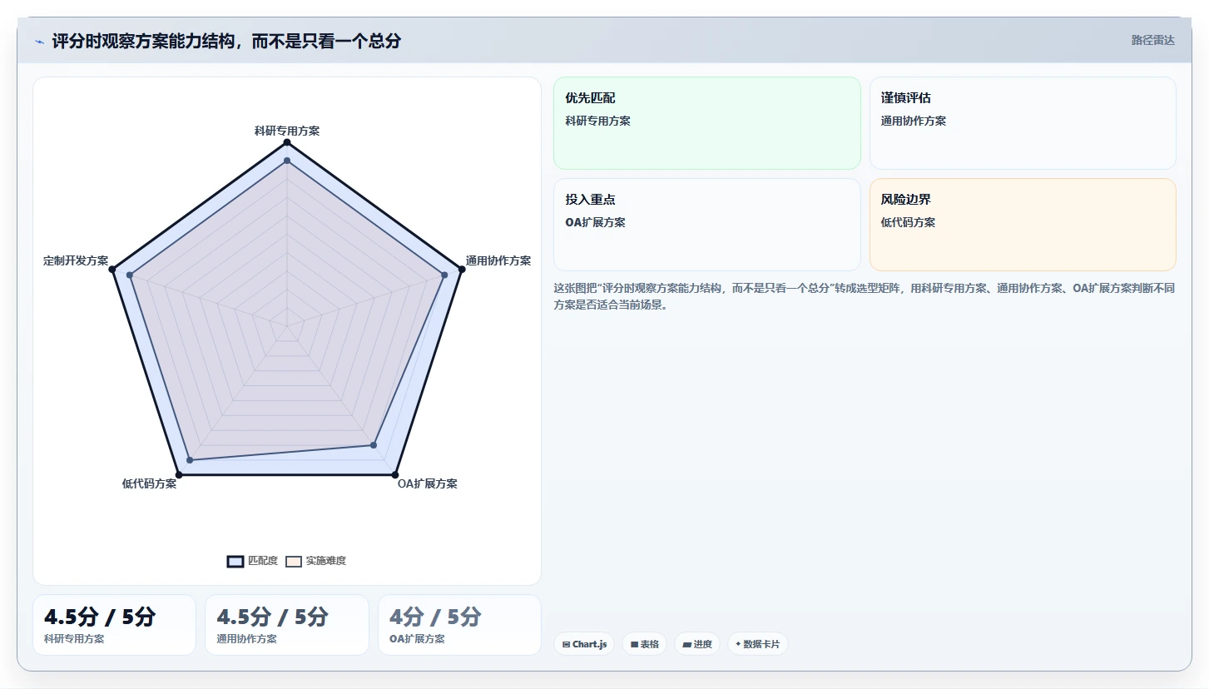This screenshot has width=1209, height=689.
Task: Click the 低代码方案 radar axis label
Action: pyautogui.click(x=150, y=483)
